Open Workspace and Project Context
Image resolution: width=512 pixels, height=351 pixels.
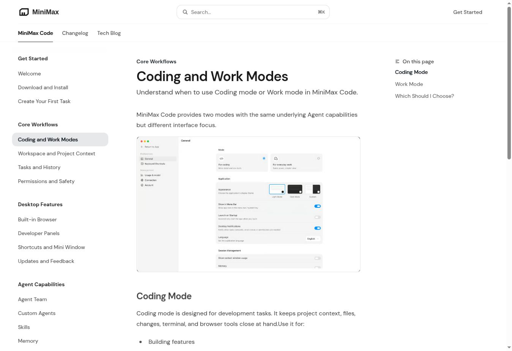coord(57,154)
